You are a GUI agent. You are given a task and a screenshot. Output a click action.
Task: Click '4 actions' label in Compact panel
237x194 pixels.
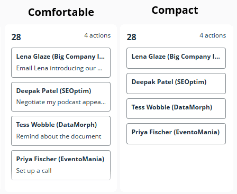tap(213, 35)
